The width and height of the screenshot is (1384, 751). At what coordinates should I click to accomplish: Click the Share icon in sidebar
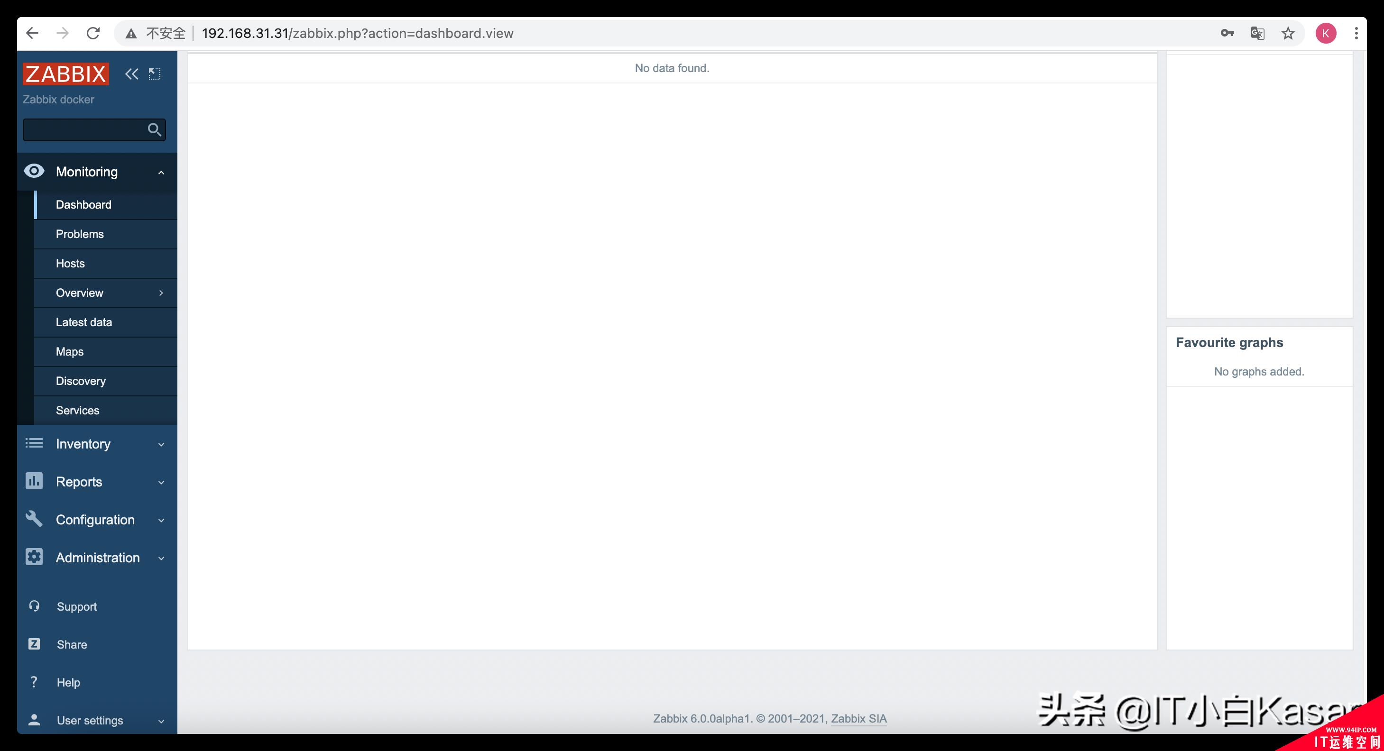click(33, 645)
